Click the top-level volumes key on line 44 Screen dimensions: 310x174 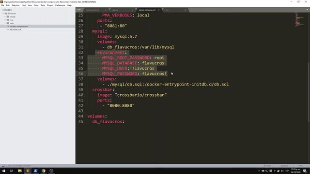click(x=96, y=116)
